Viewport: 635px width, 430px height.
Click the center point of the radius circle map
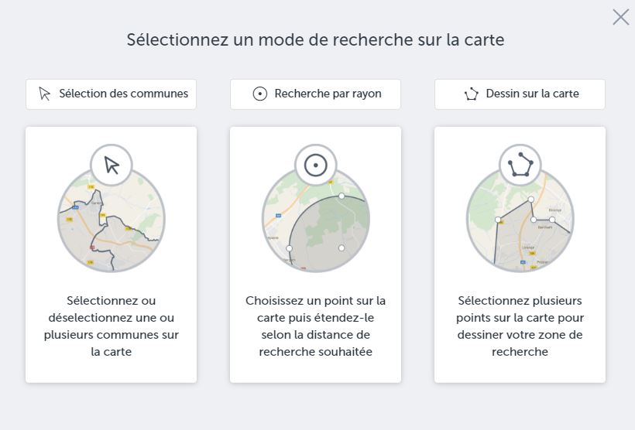coord(342,248)
